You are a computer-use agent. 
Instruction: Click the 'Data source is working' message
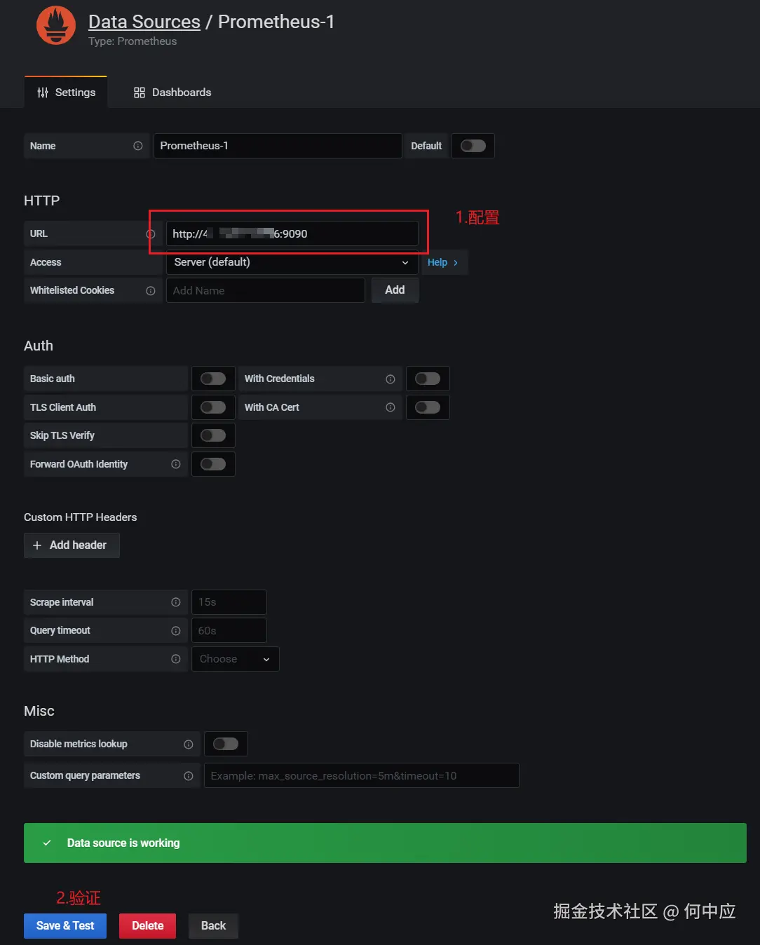pyautogui.click(x=123, y=843)
